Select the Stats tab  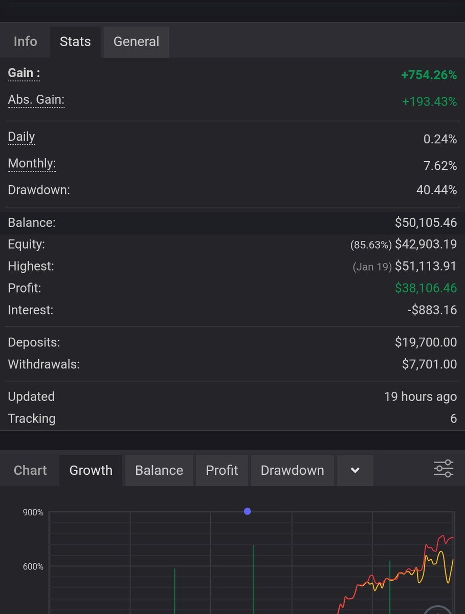pyautogui.click(x=75, y=41)
